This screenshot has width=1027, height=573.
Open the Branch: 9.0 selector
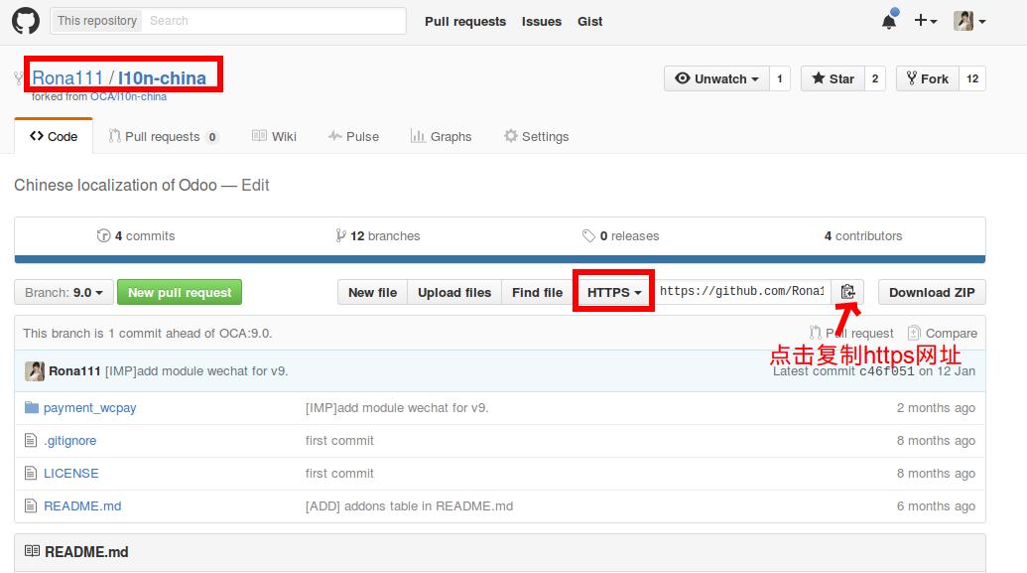tap(64, 292)
